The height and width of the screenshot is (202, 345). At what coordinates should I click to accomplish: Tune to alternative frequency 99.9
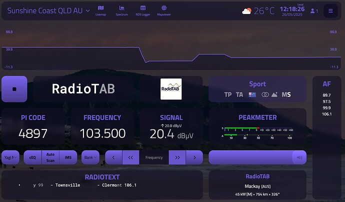[326, 108]
